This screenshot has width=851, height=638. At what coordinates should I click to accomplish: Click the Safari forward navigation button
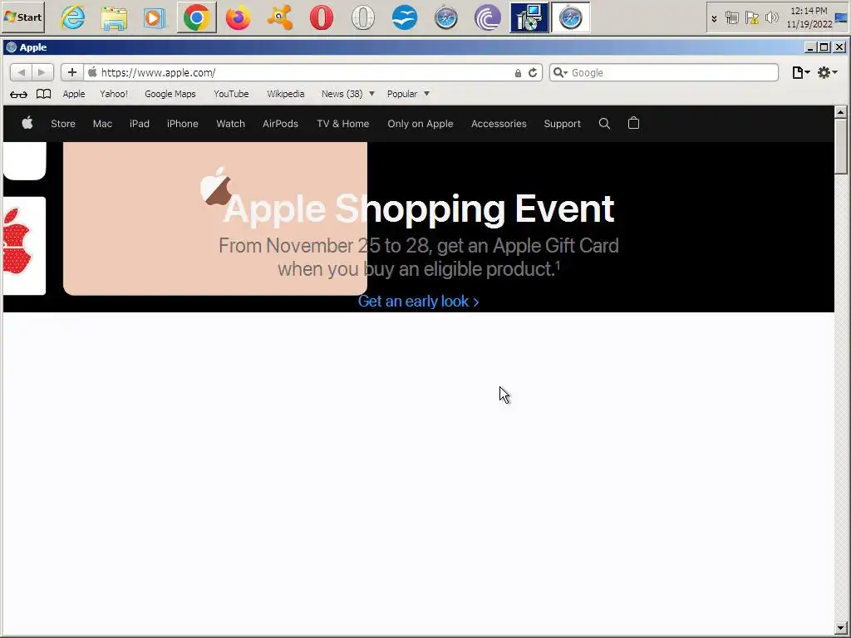click(42, 72)
